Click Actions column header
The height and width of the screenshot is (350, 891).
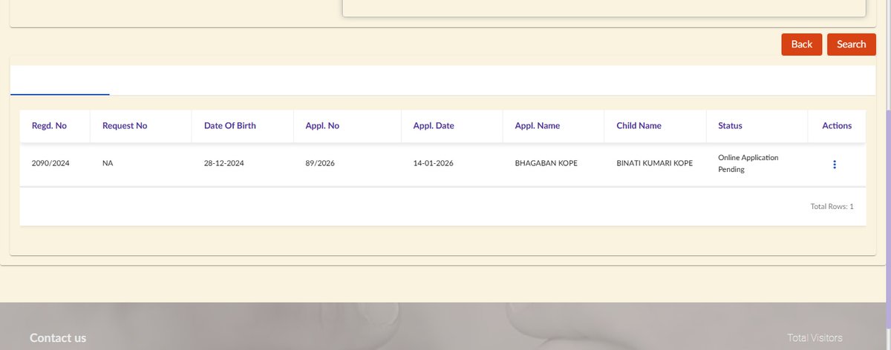tap(837, 126)
